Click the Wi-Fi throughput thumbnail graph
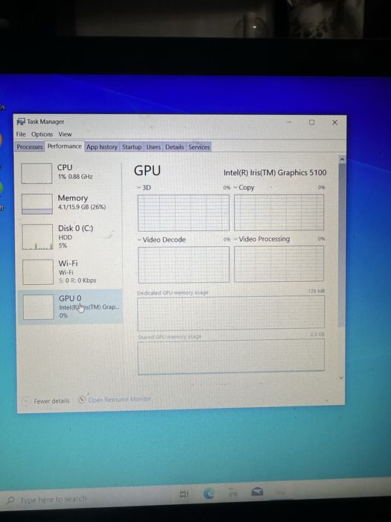The height and width of the screenshot is (522, 391). (x=37, y=272)
